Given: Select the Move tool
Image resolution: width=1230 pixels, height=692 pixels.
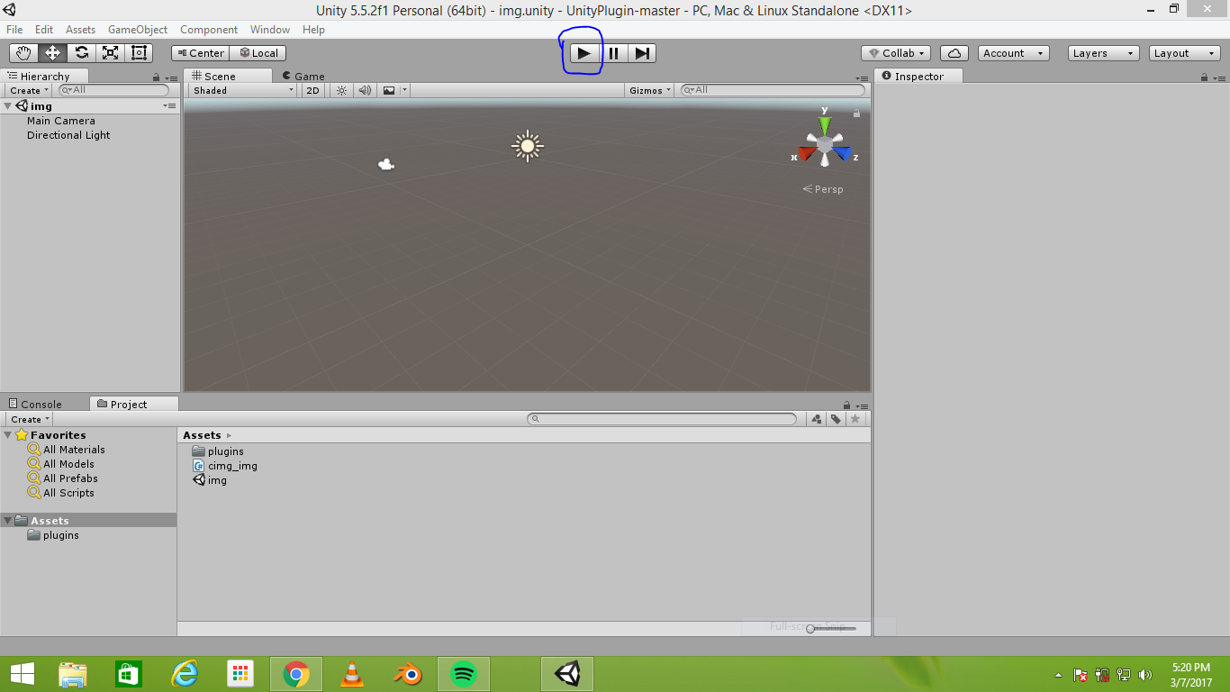Looking at the screenshot, I should coord(52,53).
